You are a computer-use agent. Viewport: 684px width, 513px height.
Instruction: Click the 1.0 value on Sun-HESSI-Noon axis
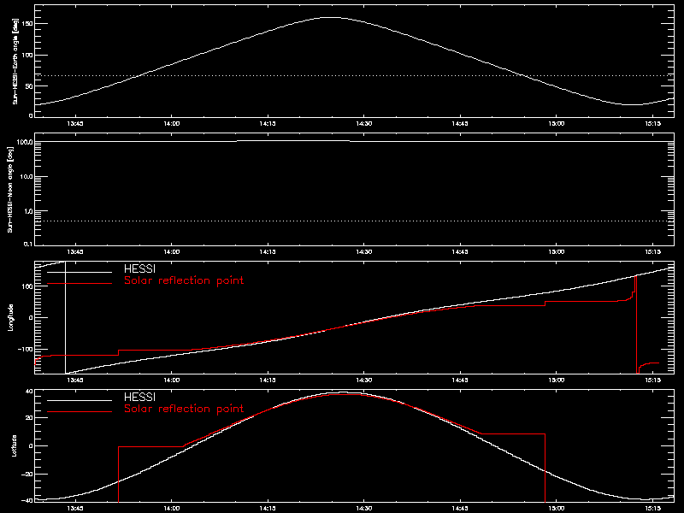28,211
